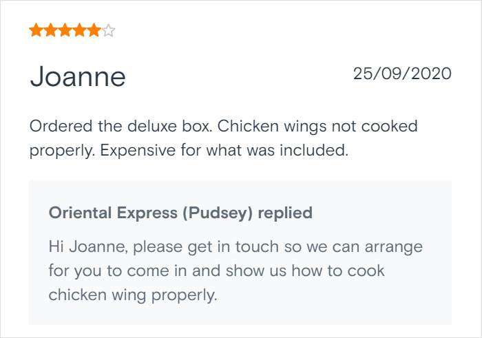
Task: Select the second orange rating star
Action: [50, 30]
